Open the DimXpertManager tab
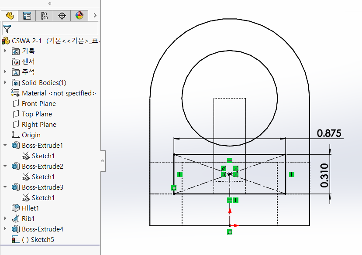The width and height of the screenshot is (362, 255). point(62,15)
